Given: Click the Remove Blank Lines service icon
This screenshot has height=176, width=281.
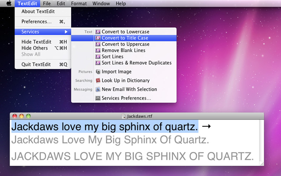Looking at the screenshot, I should (x=98, y=51).
